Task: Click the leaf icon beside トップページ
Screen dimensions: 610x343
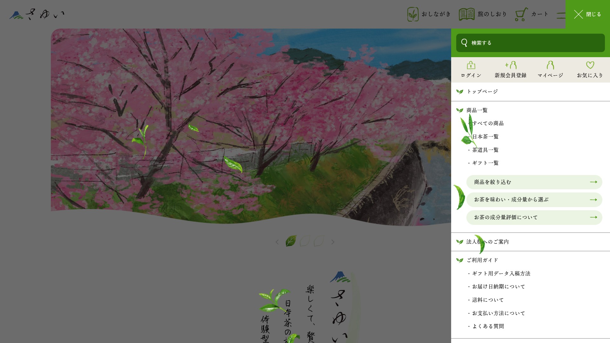Action: [x=460, y=92]
